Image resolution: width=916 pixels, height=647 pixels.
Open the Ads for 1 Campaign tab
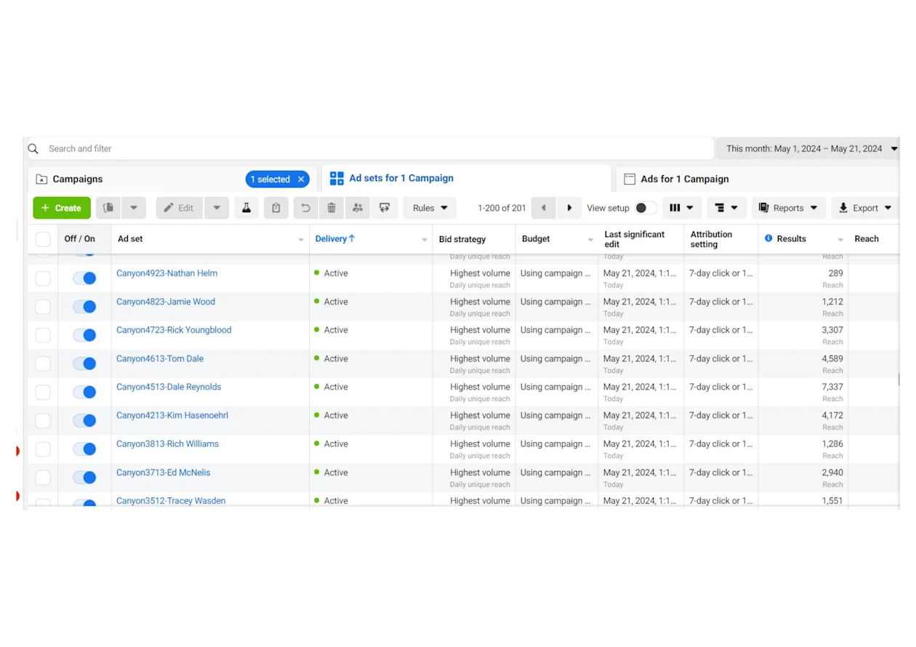[x=684, y=179]
